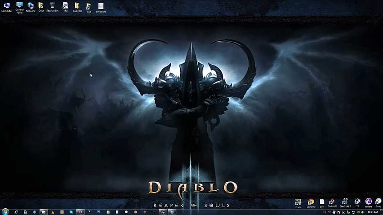Open the Chrome taskbar icon
Image resolution: width=383 pixels, height=215 pixels.
[135, 212]
